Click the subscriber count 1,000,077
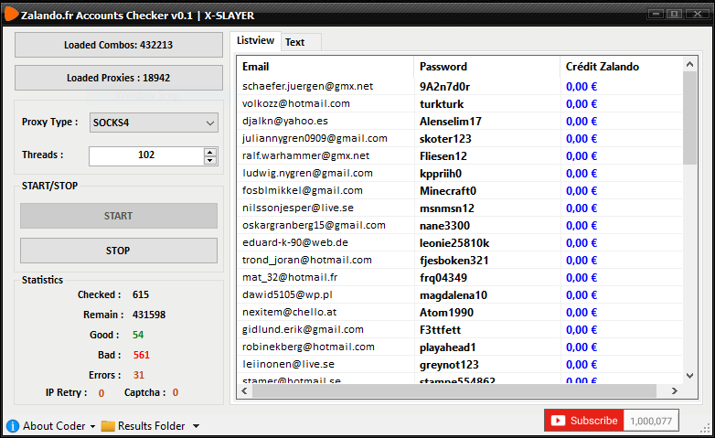715x438 pixels. point(651,421)
